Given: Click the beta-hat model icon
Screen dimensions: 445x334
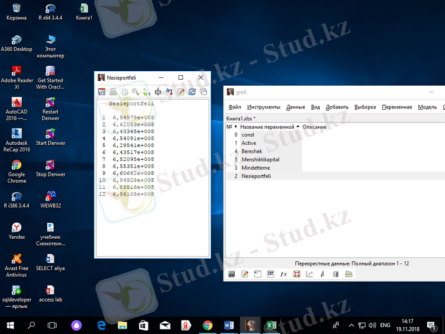Looking at the screenshot, I should click(x=323, y=274).
